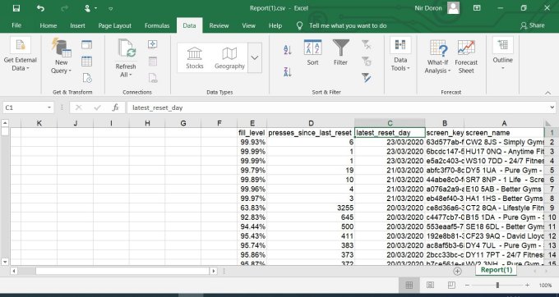Image resolution: width=559 pixels, height=297 pixels.
Task: Zoom out with minus button
Action: pyautogui.click(x=467, y=285)
